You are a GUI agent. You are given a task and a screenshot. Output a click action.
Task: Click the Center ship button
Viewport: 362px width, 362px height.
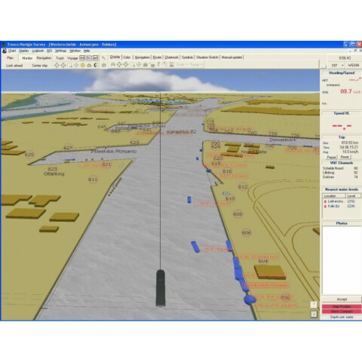[x=40, y=66]
